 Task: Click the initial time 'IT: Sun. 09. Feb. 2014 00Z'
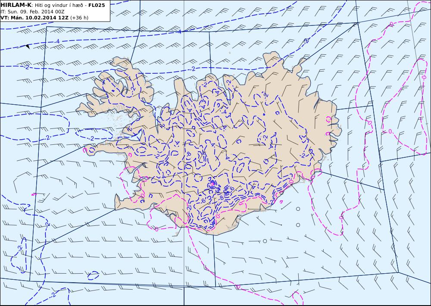coord(33,12)
